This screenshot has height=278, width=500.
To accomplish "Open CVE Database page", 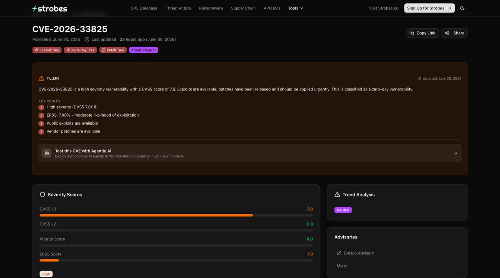I will pyautogui.click(x=144, y=8).
